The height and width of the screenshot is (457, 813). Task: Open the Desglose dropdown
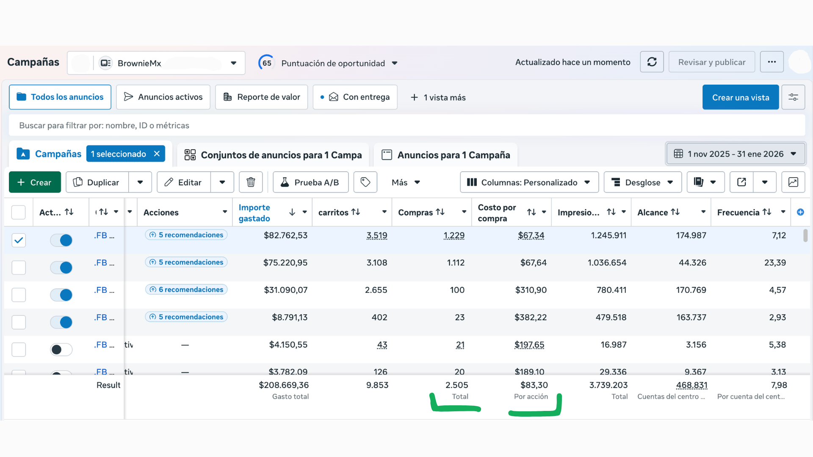[x=642, y=182]
